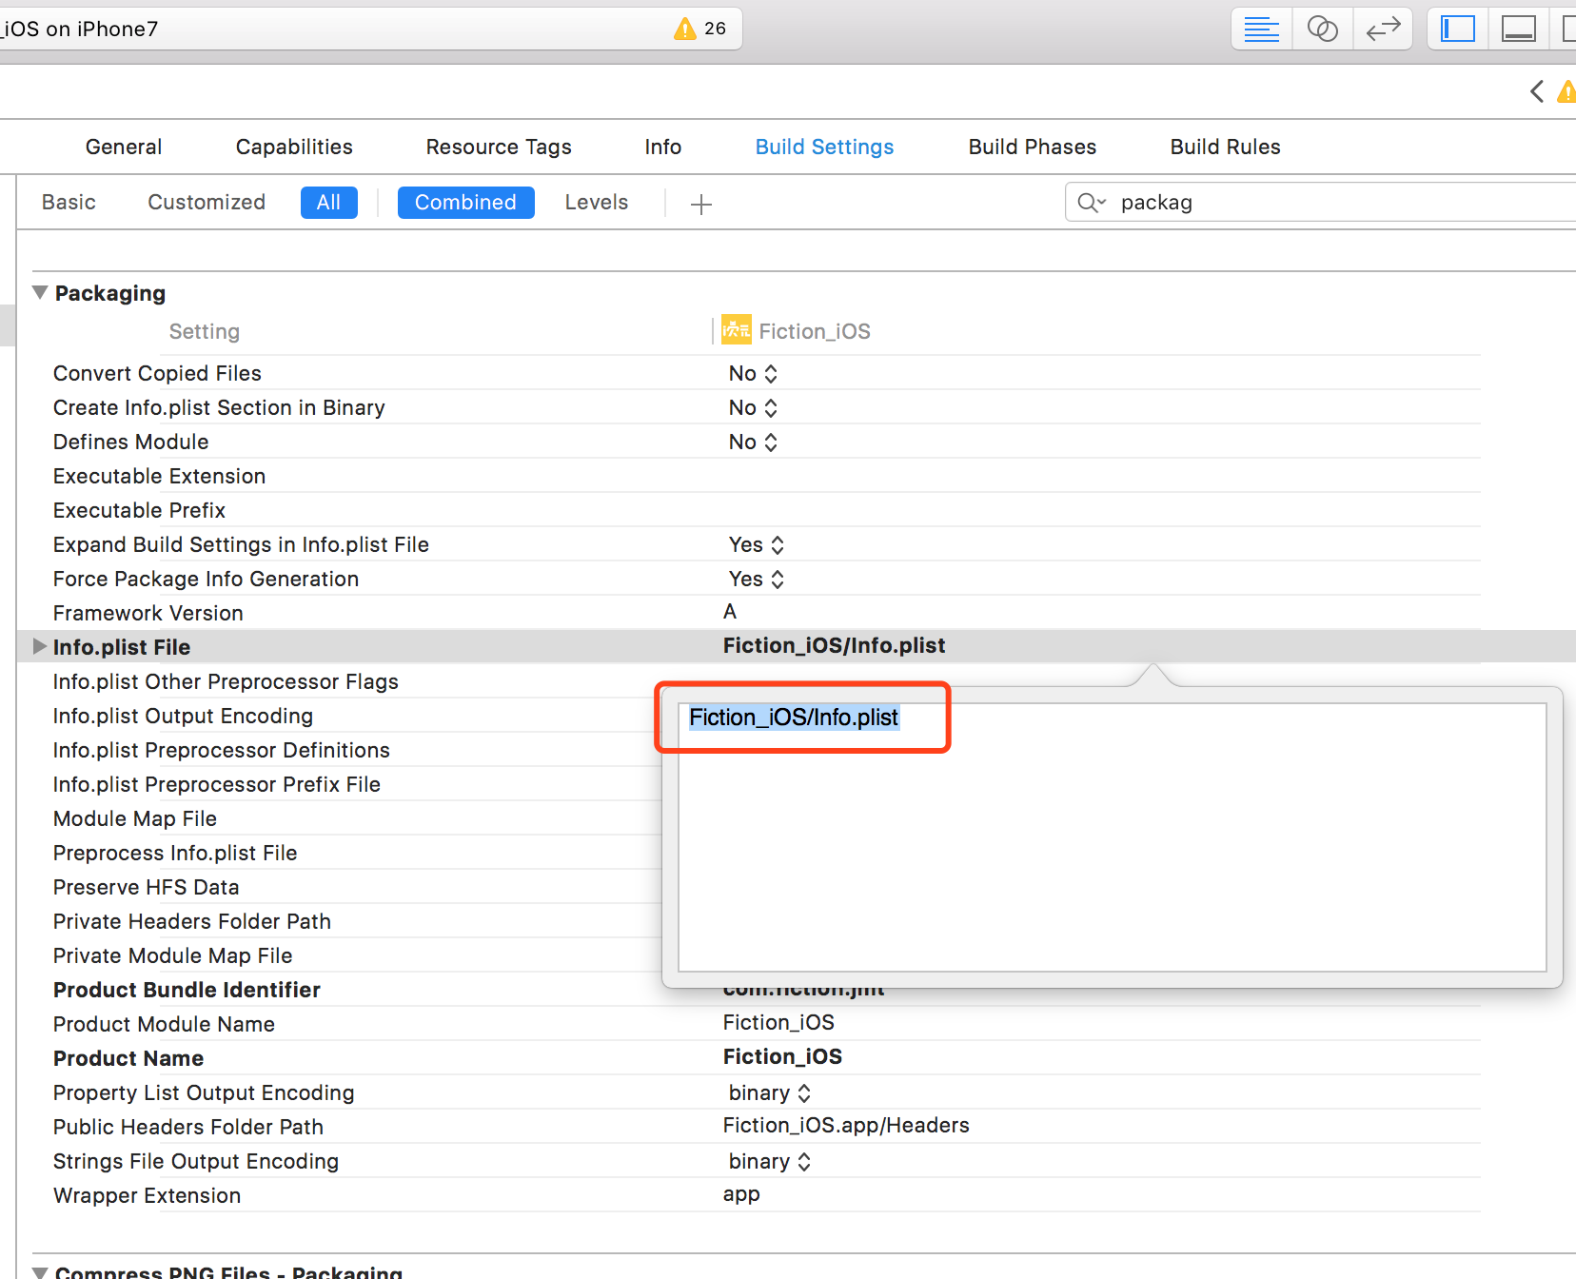The width and height of the screenshot is (1576, 1279).
Task: Change Create Info.plist Section in Binary value
Action: click(x=753, y=407)
